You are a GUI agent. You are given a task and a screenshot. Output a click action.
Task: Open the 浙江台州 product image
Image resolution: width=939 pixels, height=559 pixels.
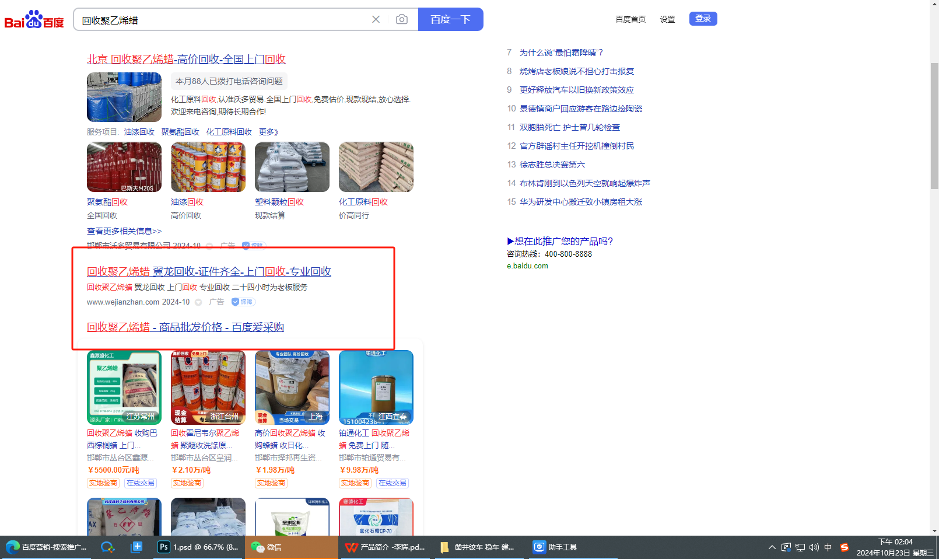click(x=208, y=387)
